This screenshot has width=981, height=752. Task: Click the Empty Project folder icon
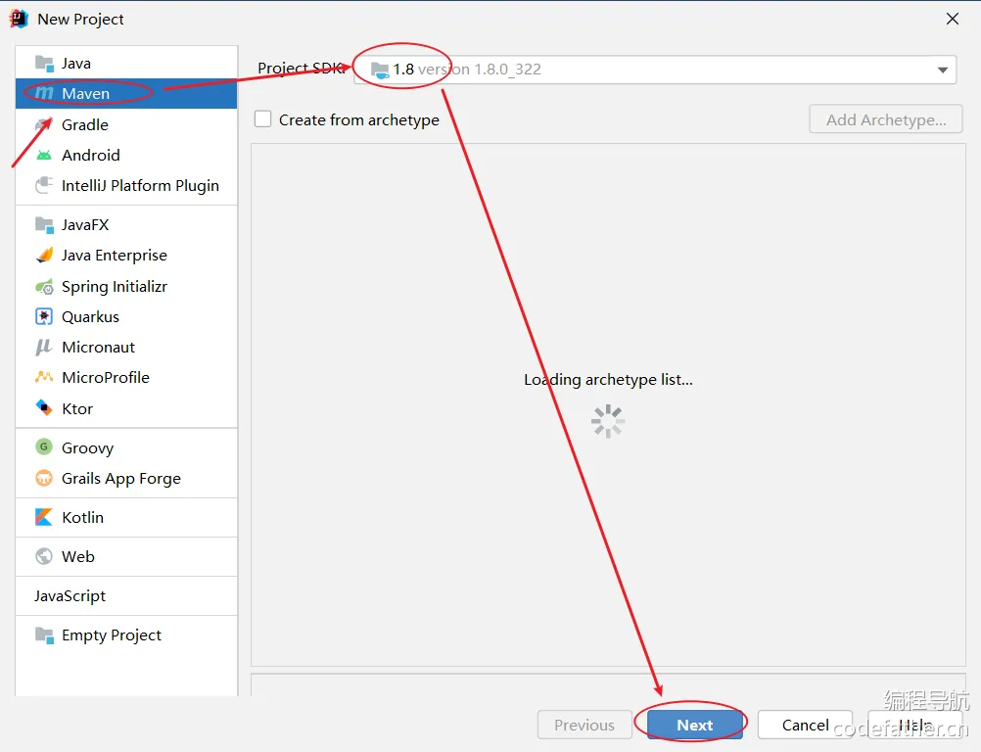pyautogui.click(x=44, y=635)
